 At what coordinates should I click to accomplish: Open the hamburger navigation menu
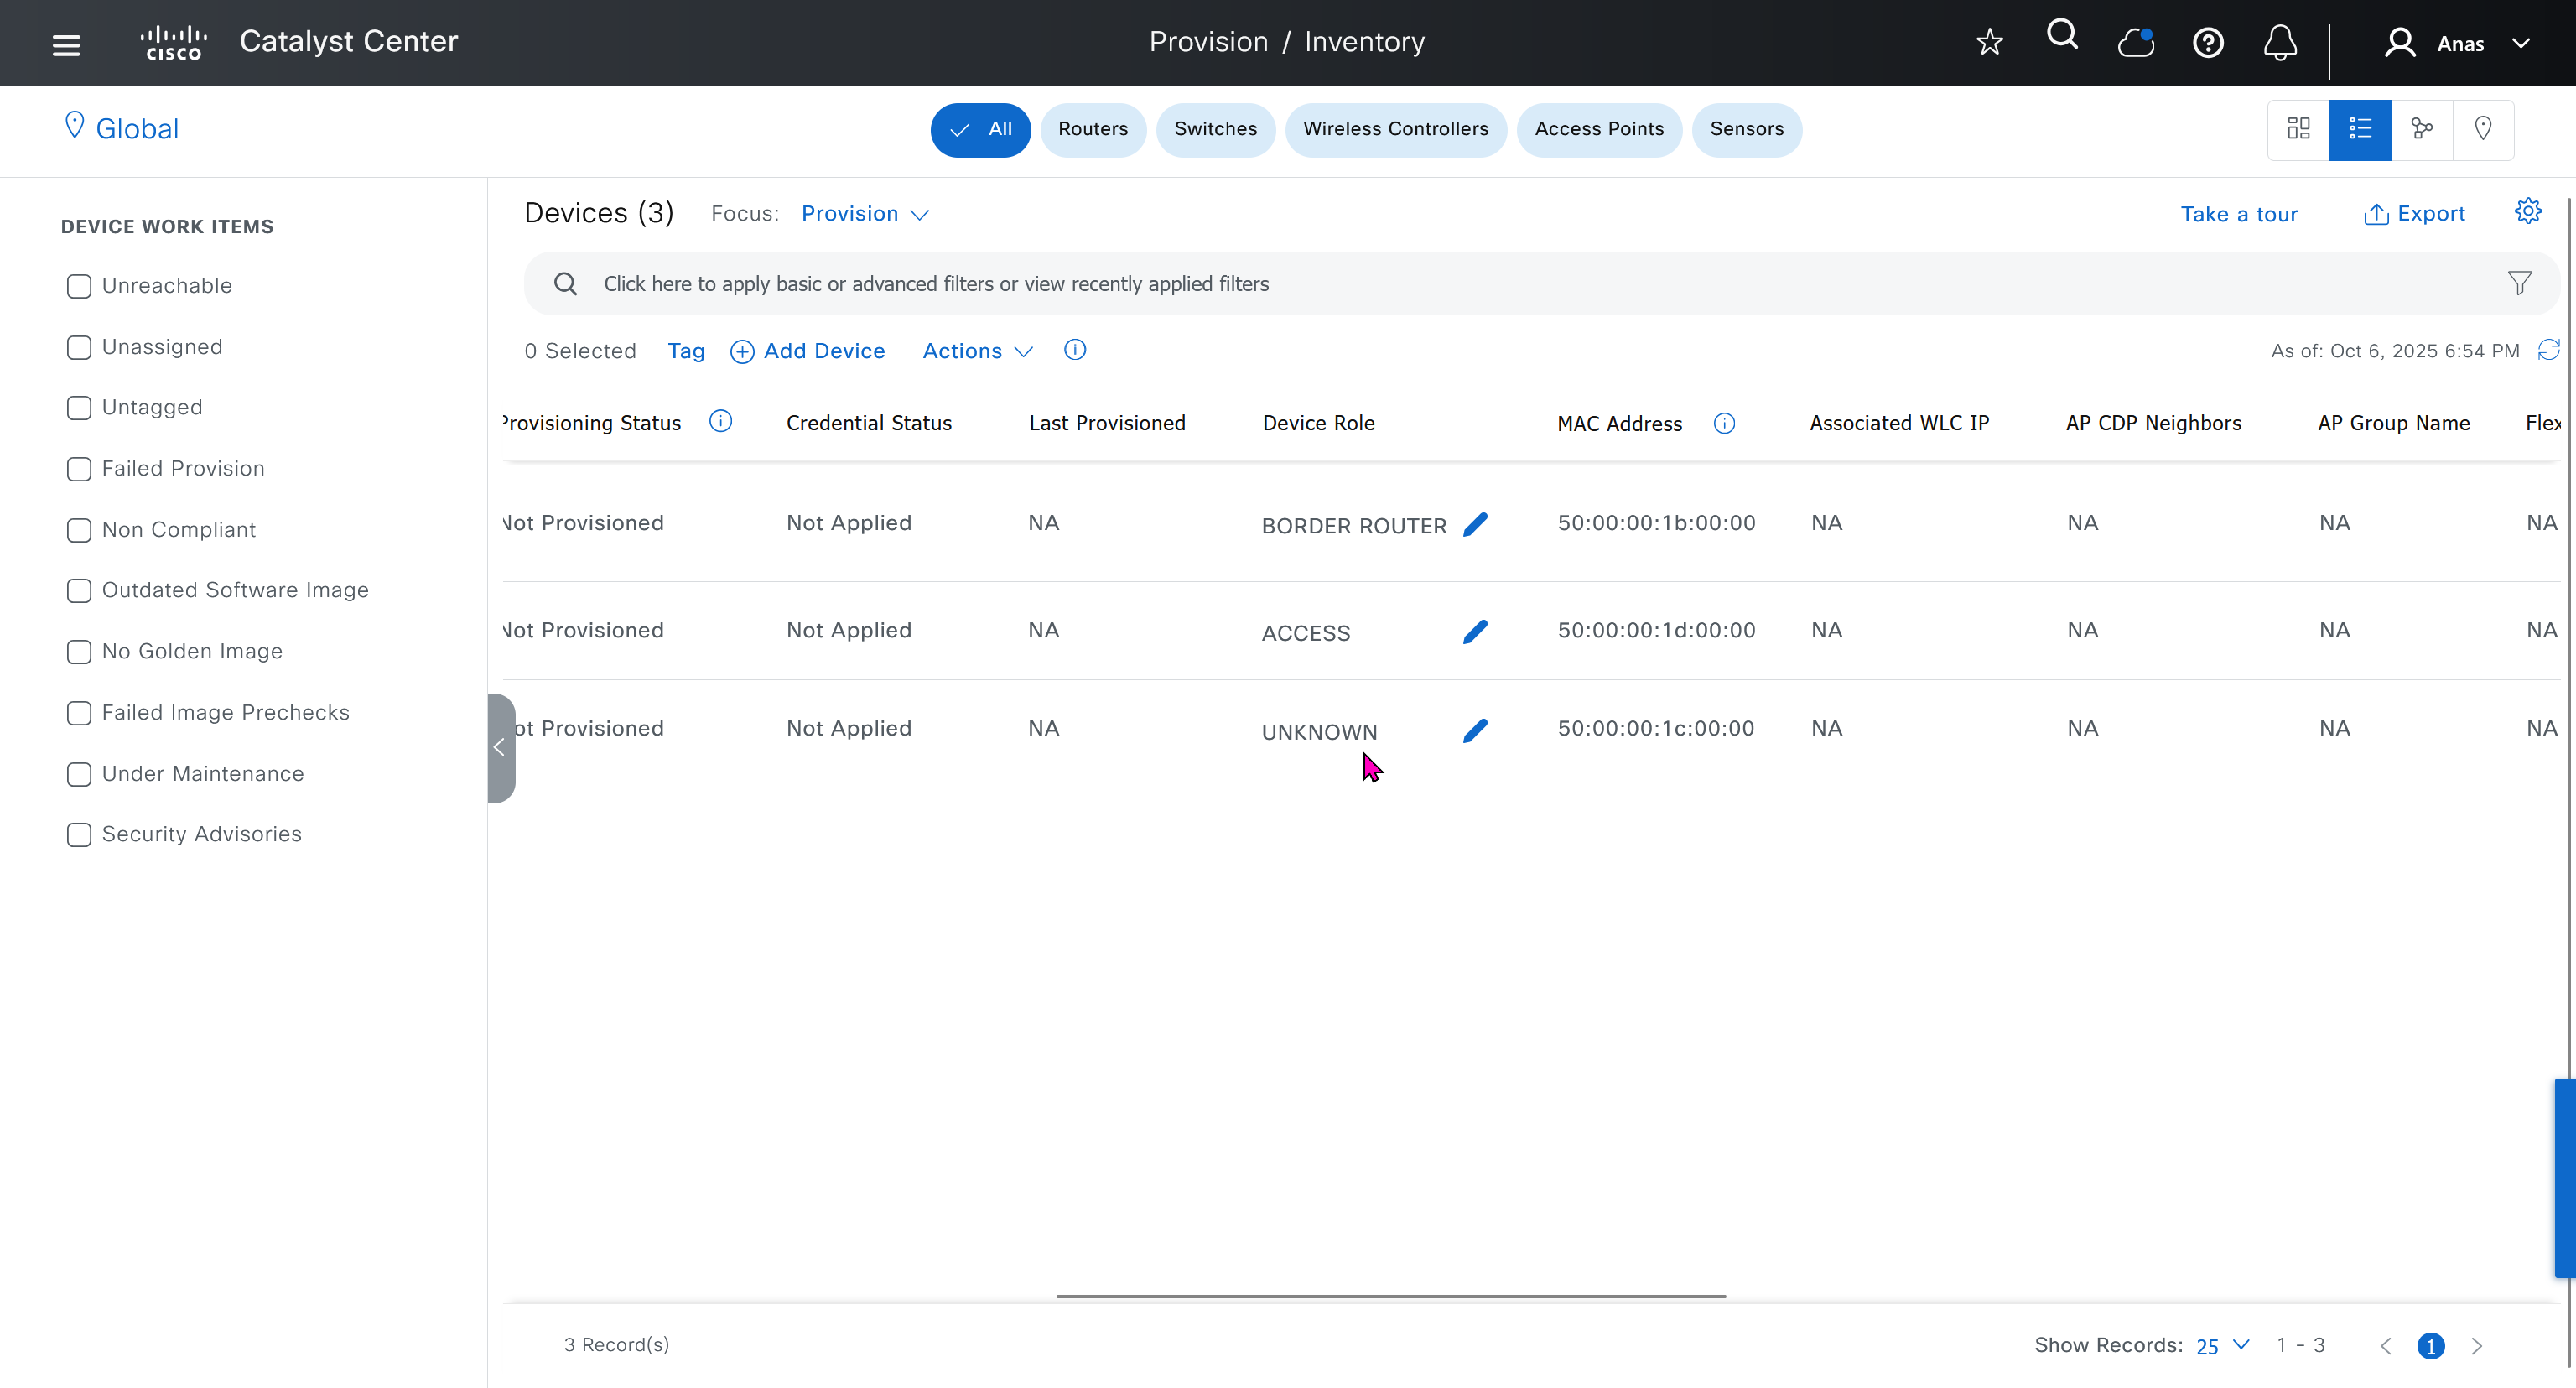pyautogui.click(x=66, y=44)
